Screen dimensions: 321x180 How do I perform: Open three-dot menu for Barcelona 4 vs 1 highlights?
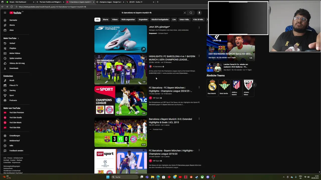coord(199,56)
